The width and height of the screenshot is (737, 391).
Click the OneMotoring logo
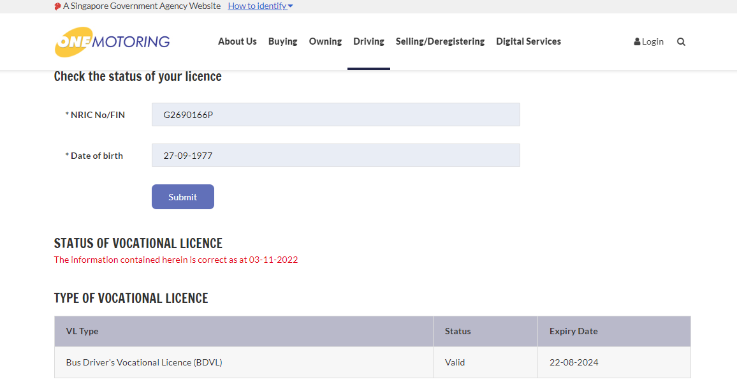[112, 42]
